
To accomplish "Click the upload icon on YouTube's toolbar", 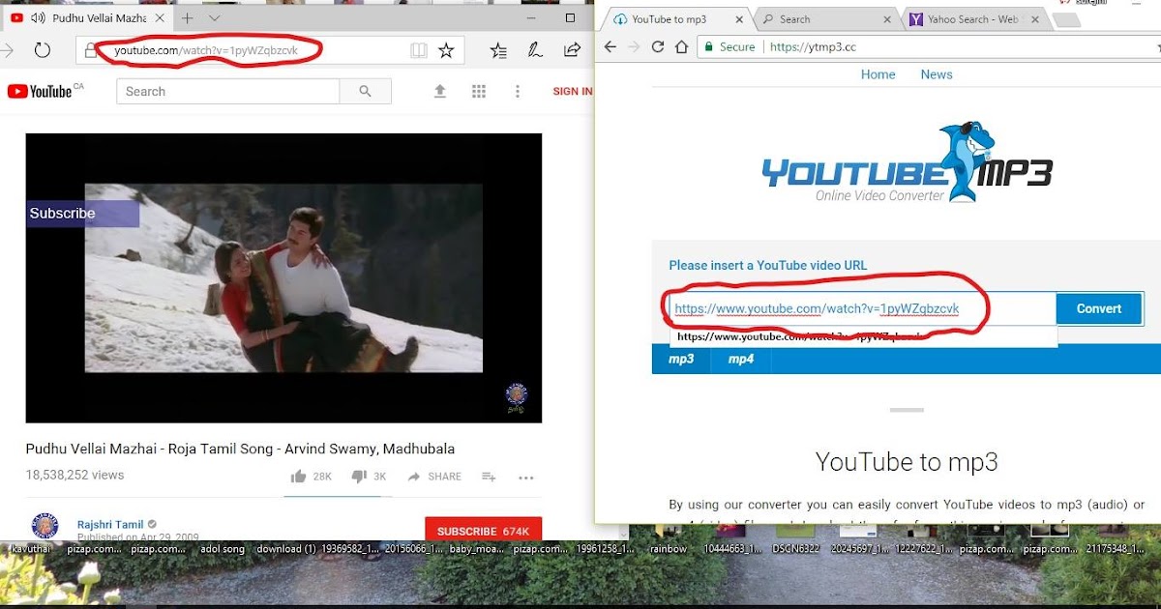I will pos(440,90).
